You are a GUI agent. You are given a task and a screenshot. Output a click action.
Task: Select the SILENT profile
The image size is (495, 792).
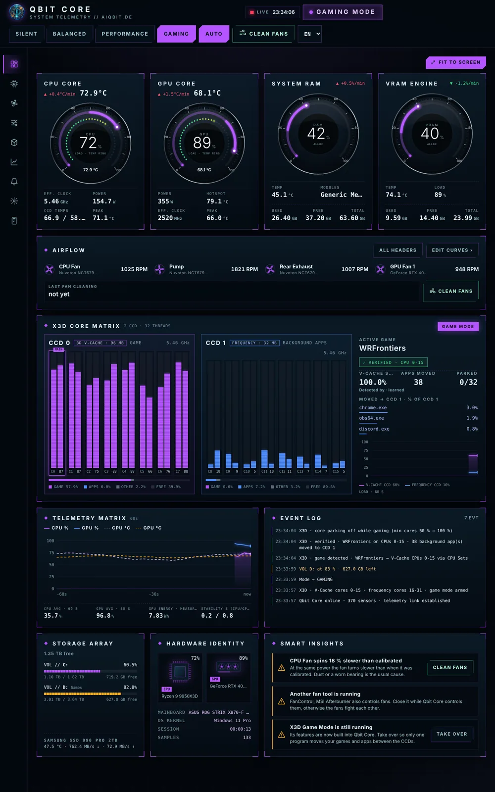[x=26, y=34]
